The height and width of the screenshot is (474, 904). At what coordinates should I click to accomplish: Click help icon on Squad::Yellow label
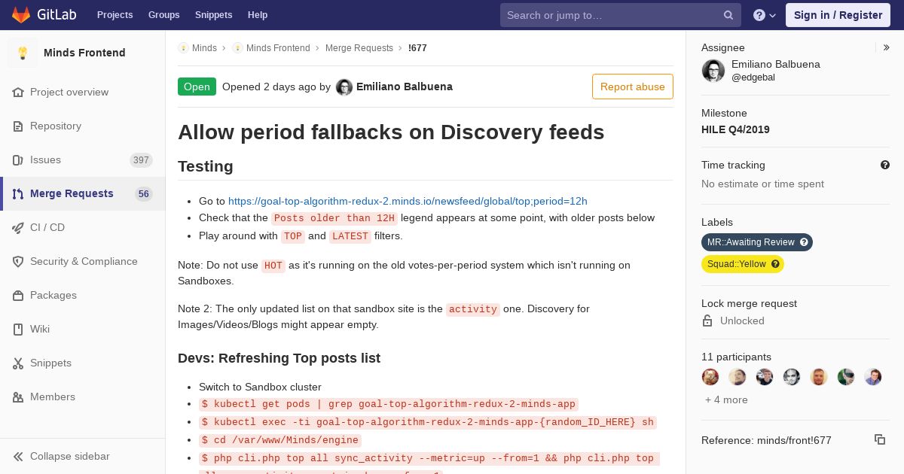click(775, 264)
